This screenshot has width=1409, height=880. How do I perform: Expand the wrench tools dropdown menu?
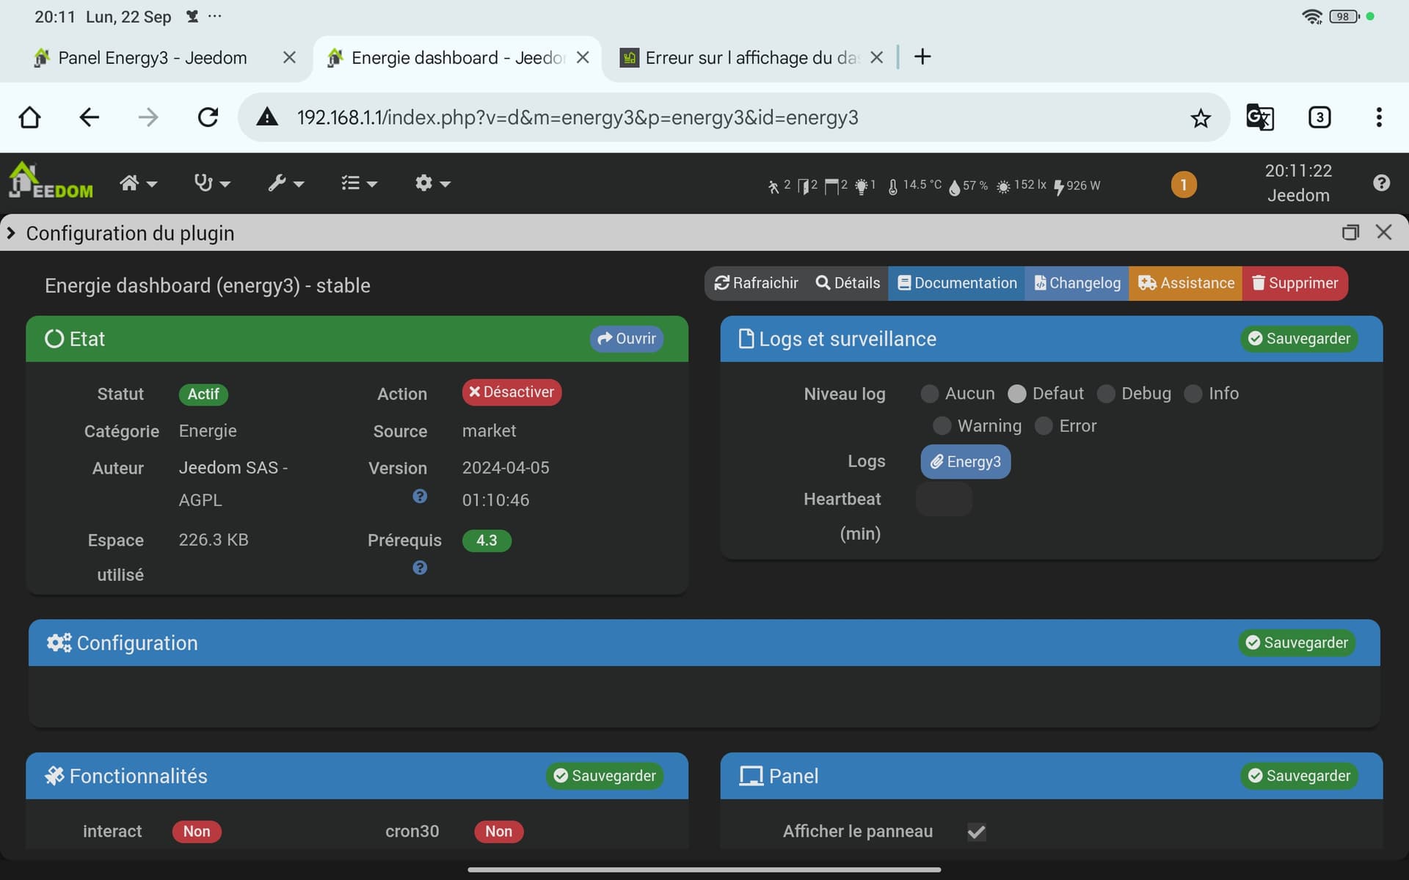(285, 183)
